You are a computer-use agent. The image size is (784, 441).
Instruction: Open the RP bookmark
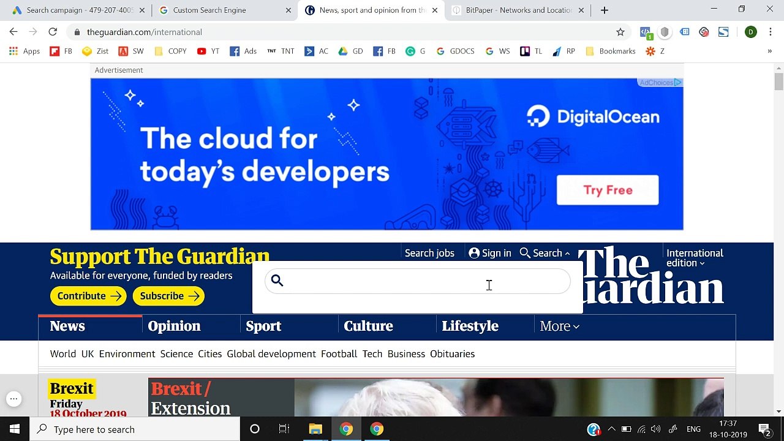[x=563, y=51]
